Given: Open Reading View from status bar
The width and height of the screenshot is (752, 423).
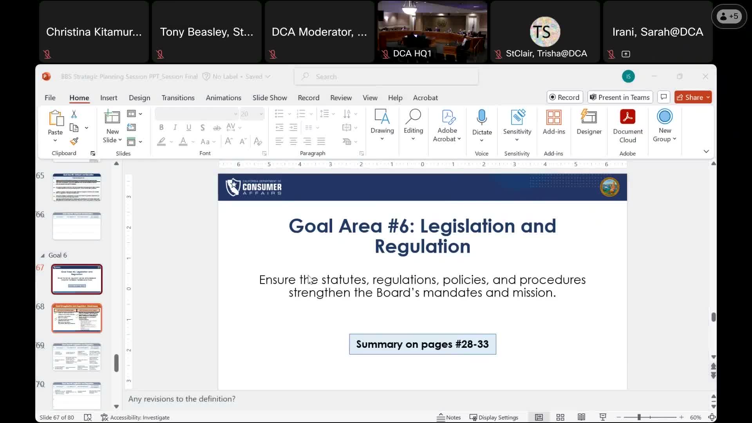Looking at the screenshot, I should (581, 417).
